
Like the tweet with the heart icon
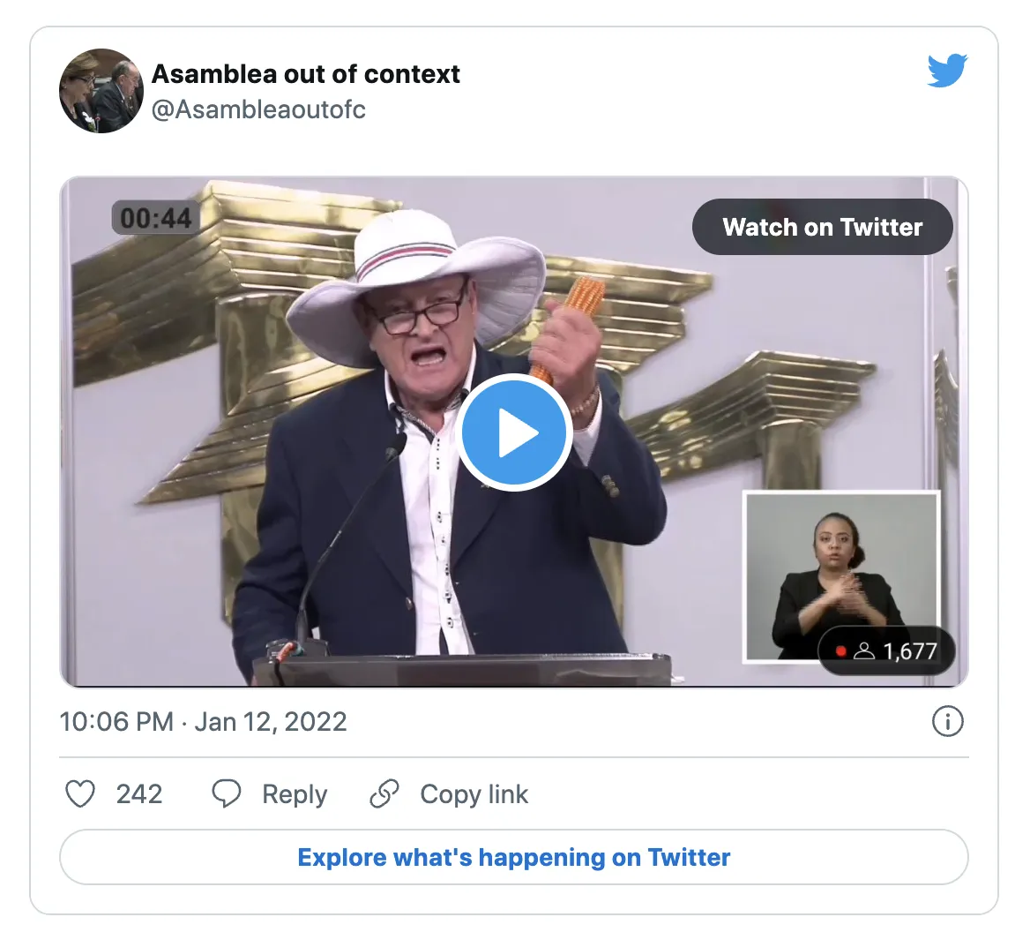coord(80,794)
